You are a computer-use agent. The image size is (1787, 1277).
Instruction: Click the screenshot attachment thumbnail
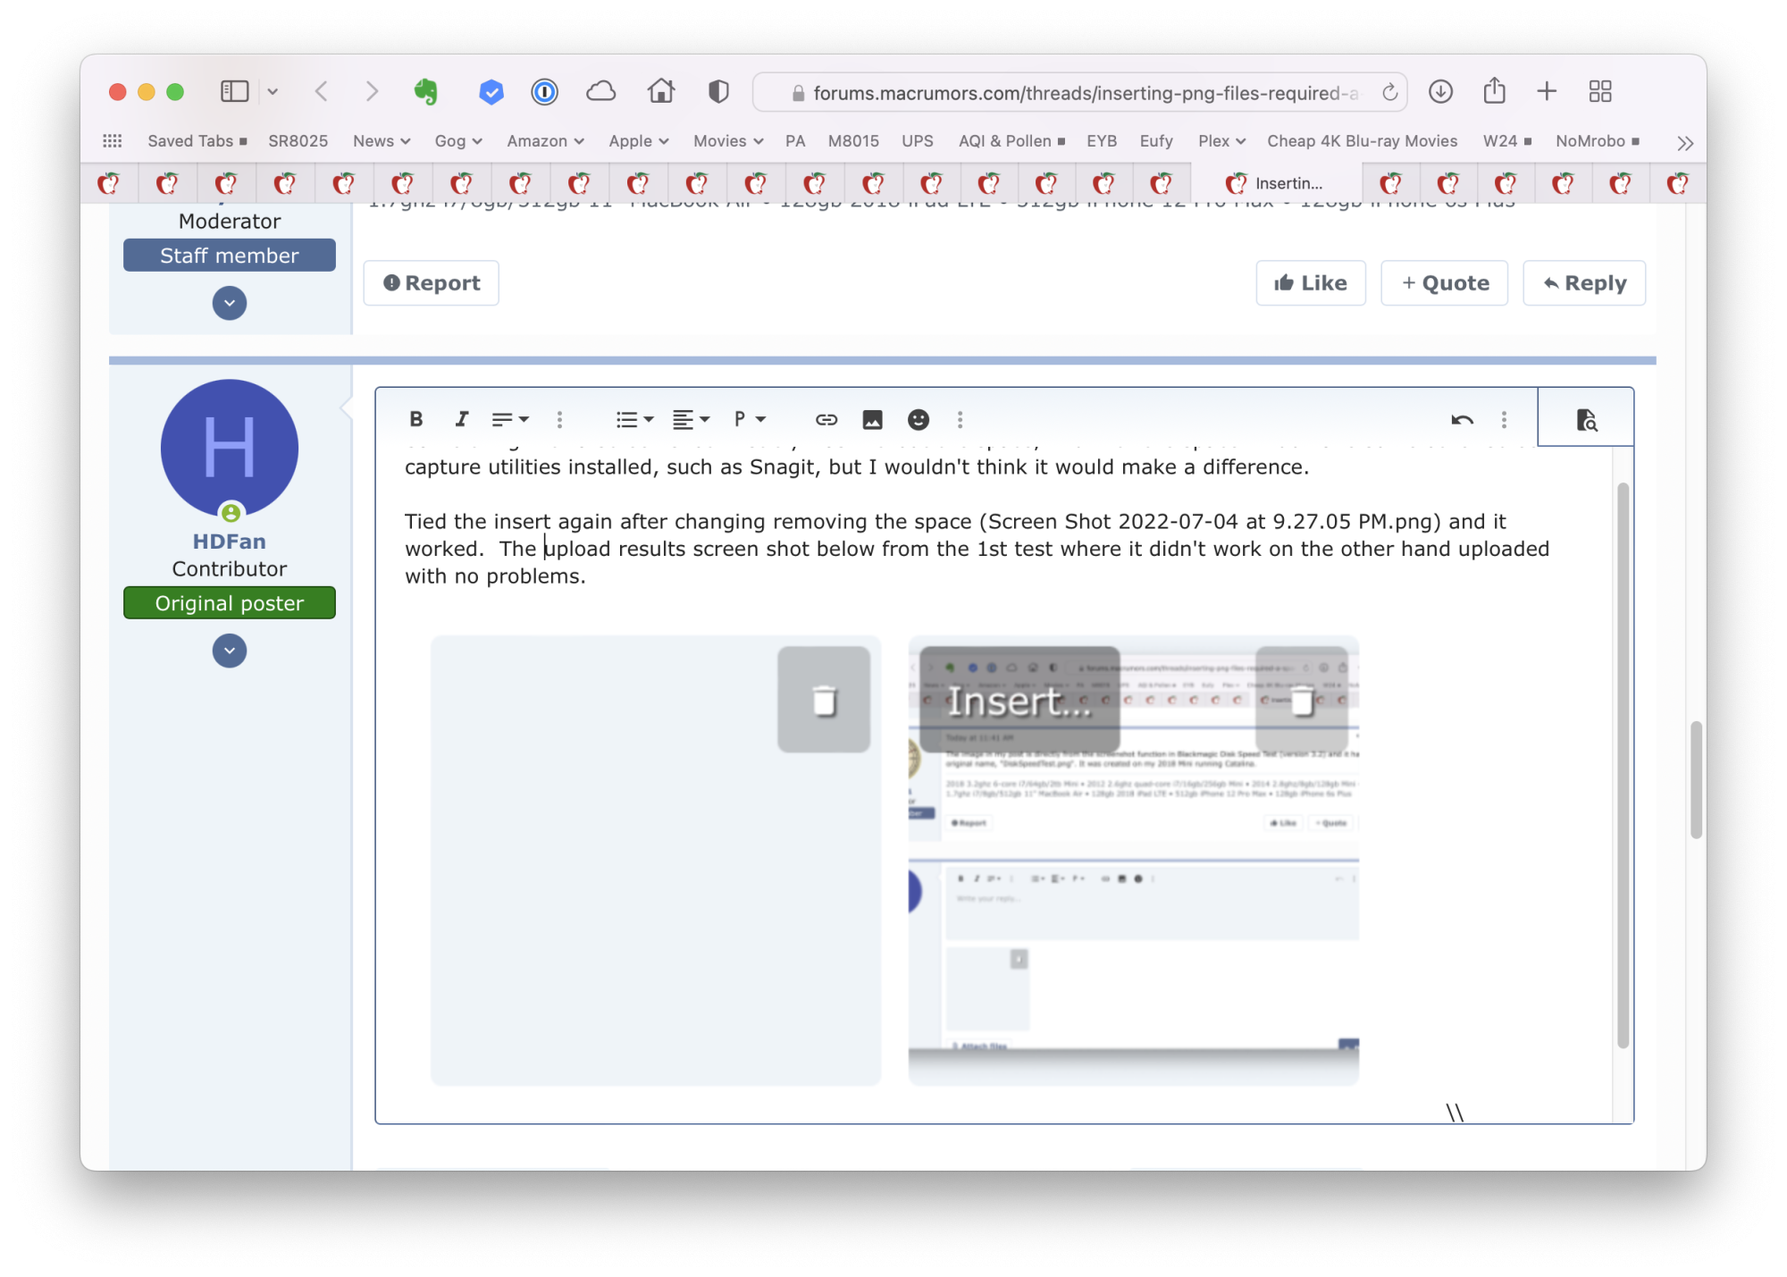pos(1133,894)
